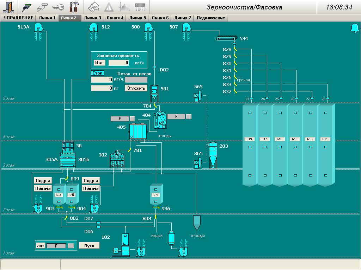Click the set capacity kg/ч input field
Image resolution: width=361 pixels, height=270 pixels.
119,63
